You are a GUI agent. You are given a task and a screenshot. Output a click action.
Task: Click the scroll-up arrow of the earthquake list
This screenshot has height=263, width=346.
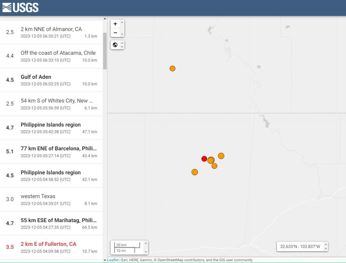click(x=105, y=19)
